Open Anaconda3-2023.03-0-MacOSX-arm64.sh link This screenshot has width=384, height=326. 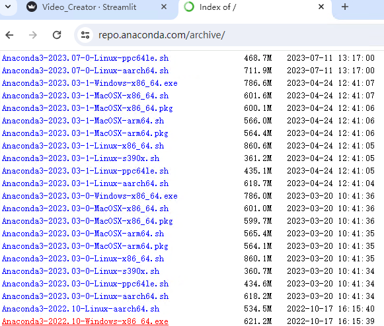tap(83, 234)
